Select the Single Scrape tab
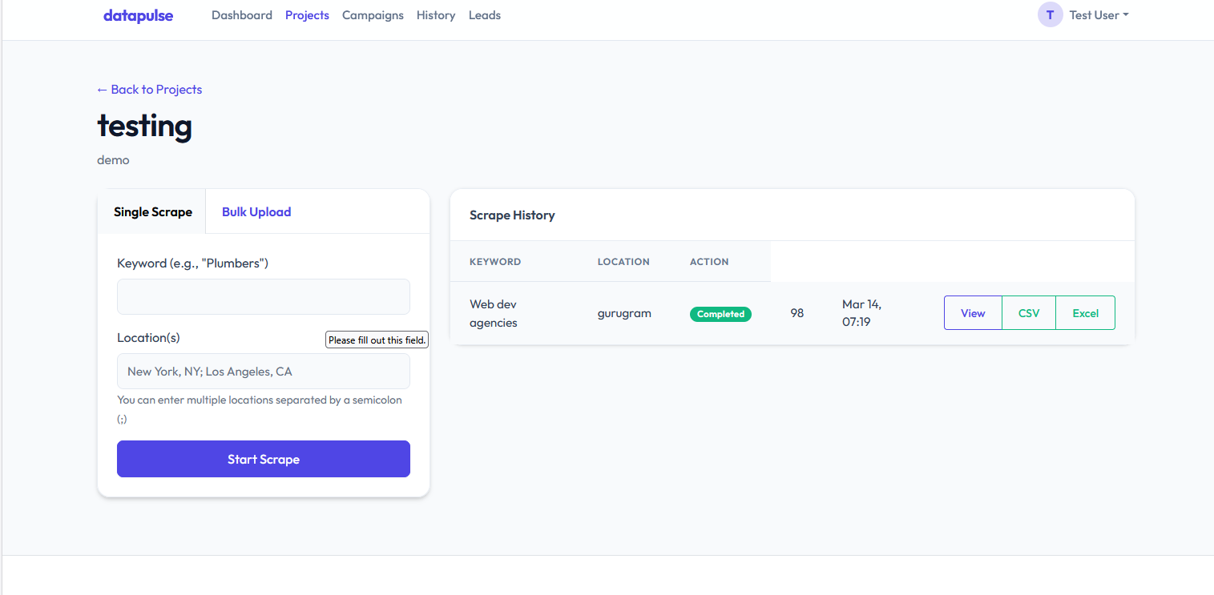 point(153,211)
